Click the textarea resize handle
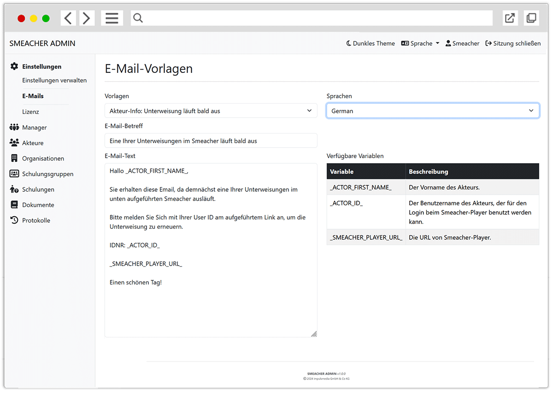 pyautogui.click(x=314, y=334)
